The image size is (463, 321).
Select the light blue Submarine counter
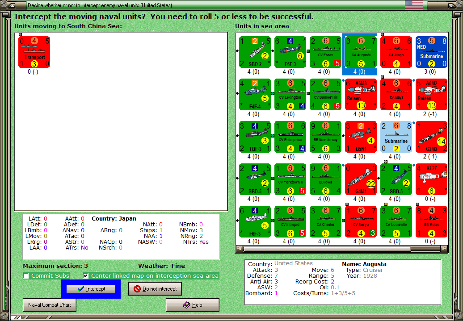point(396,137)
